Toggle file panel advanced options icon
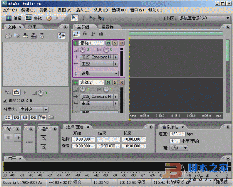 tap(62, 36)
